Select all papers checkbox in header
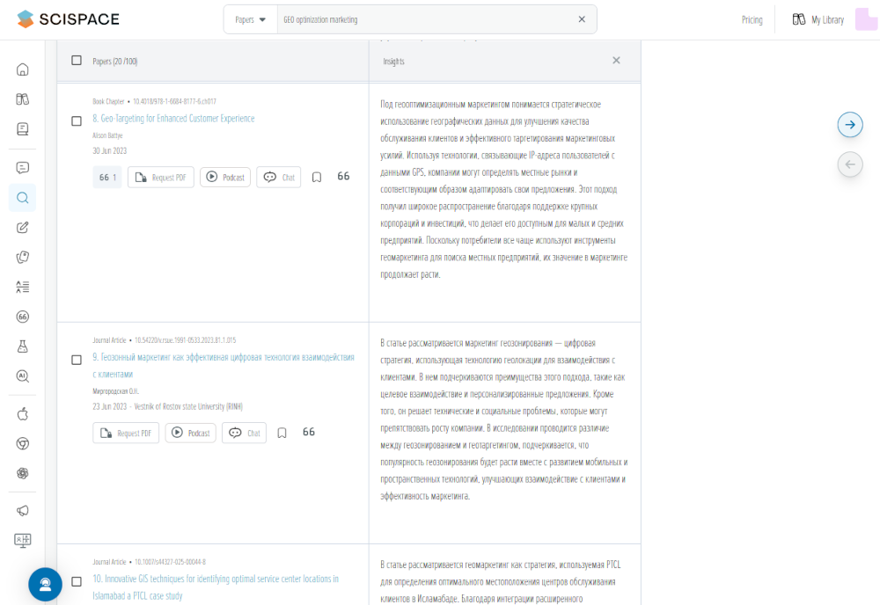This screenshot has width=880, height=605. pyautogui.click(x=77, y=60)
